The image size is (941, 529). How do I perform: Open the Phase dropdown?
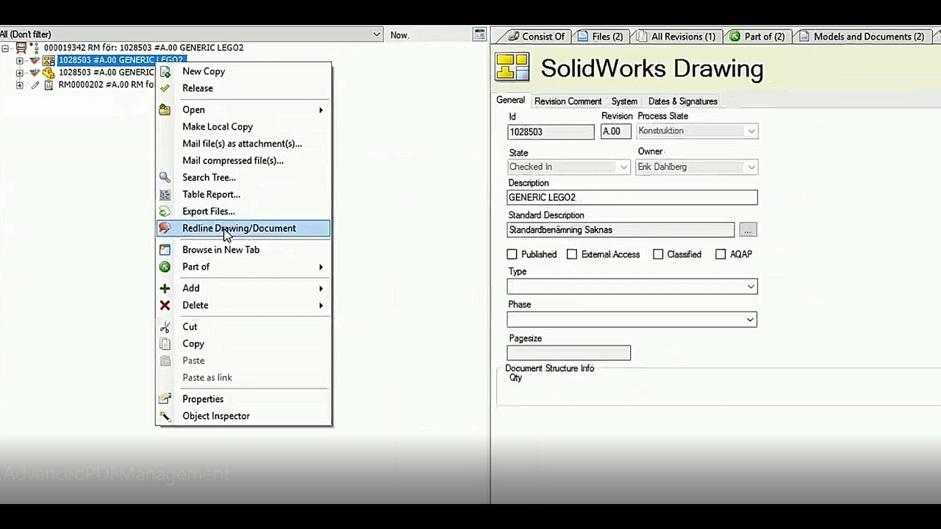pos(751,320)
